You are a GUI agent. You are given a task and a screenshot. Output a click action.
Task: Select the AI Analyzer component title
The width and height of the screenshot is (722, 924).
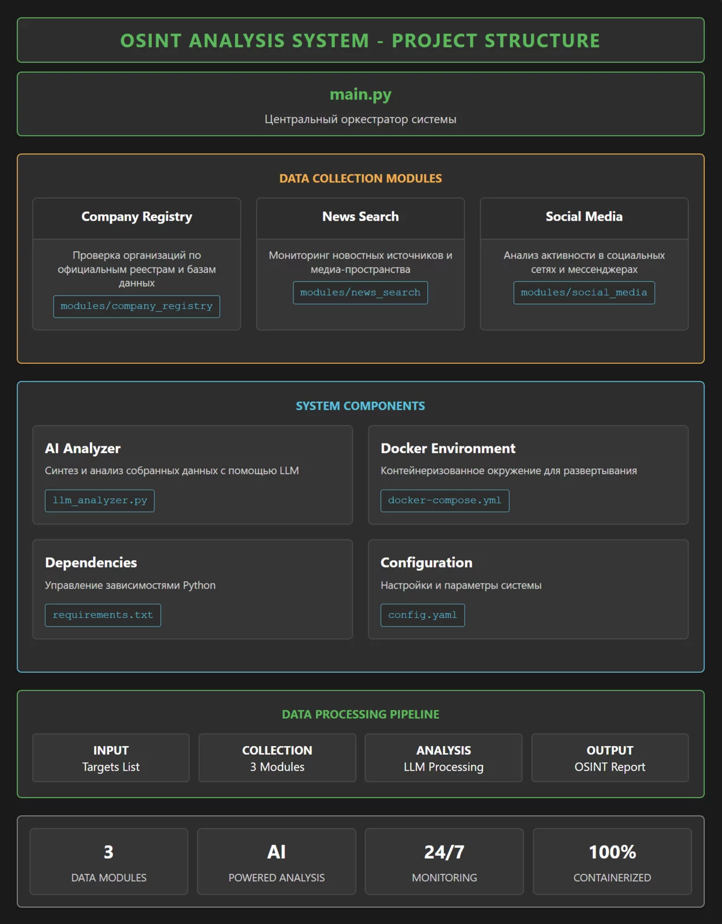point(83,449)
